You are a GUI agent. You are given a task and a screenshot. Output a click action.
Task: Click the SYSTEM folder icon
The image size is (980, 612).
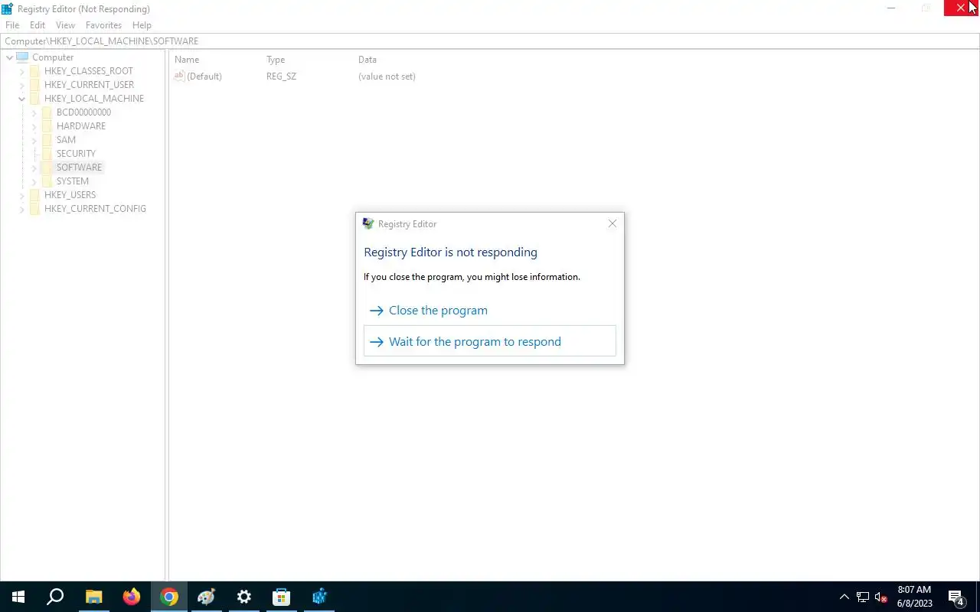point(47,181)
